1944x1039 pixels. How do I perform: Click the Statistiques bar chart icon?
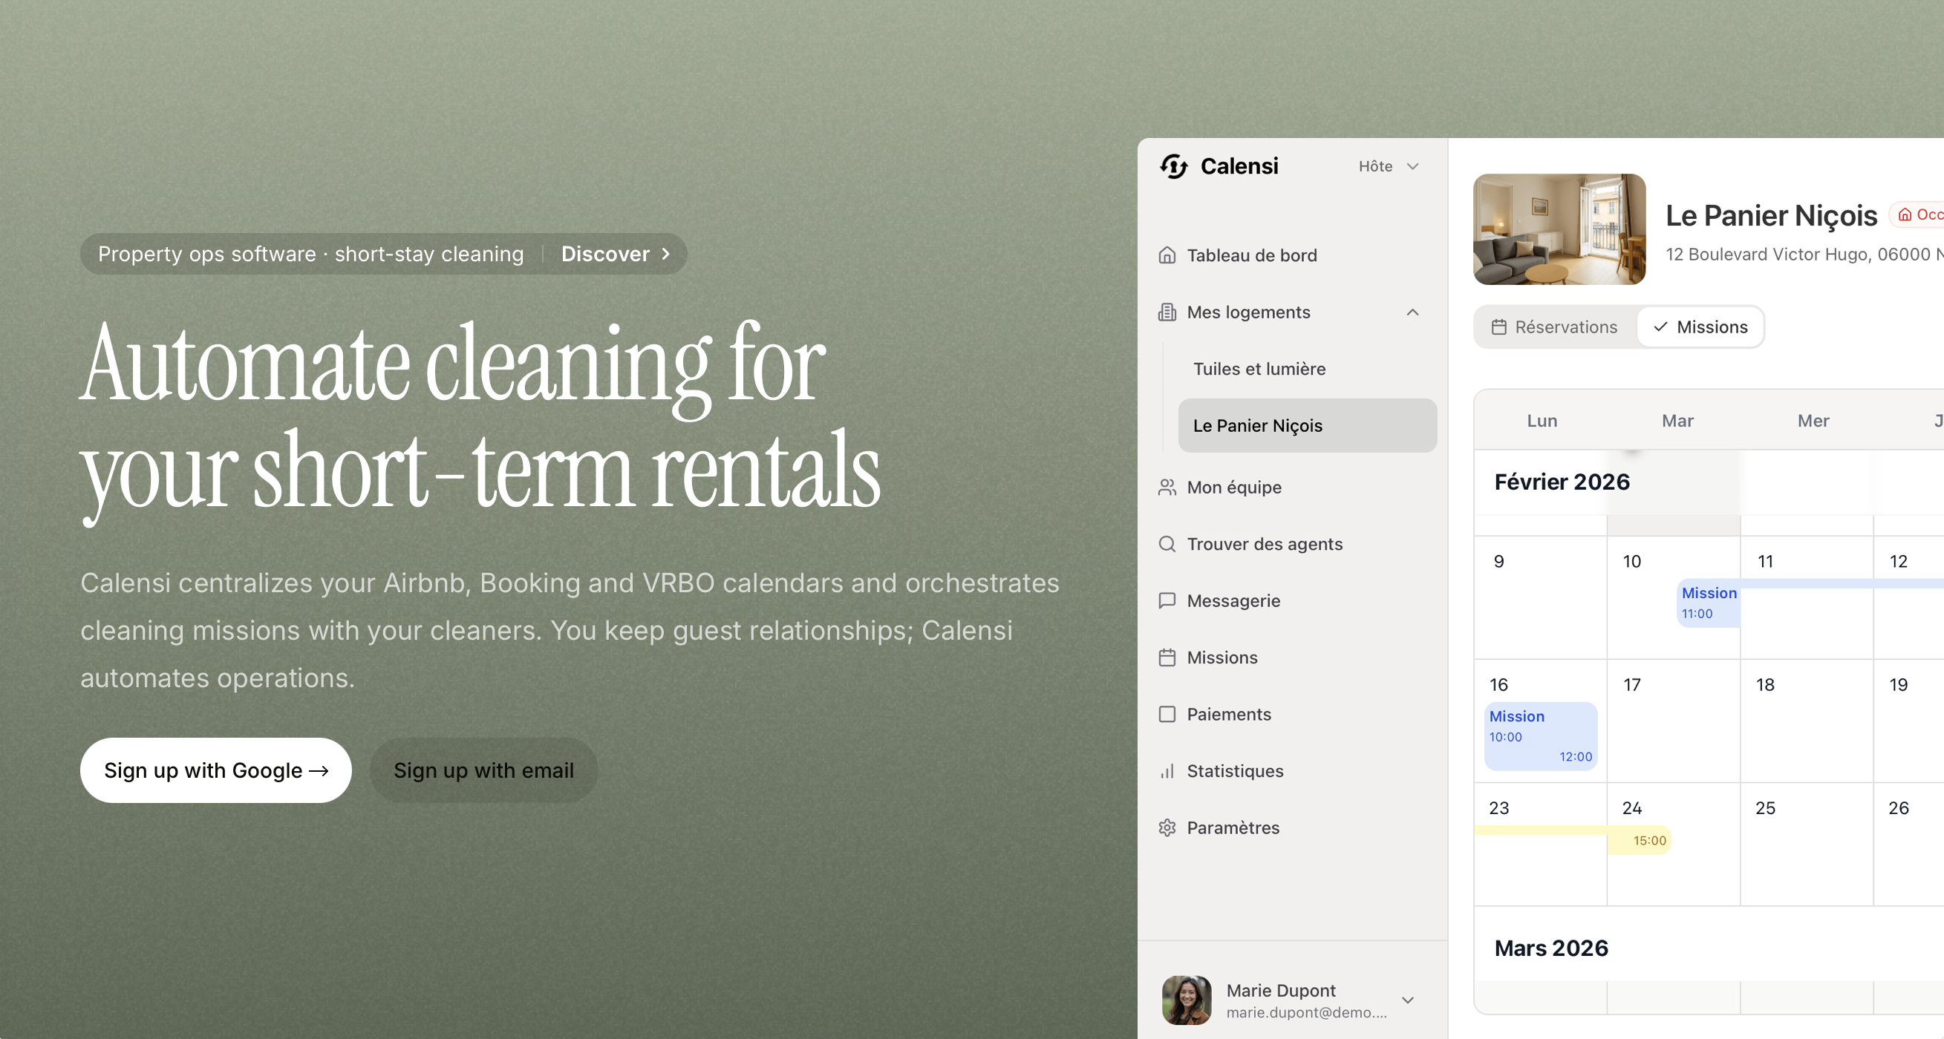pos(1167,770)
